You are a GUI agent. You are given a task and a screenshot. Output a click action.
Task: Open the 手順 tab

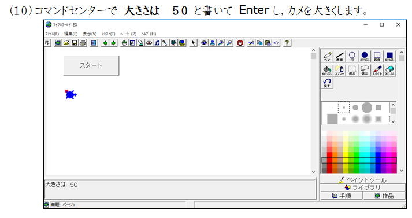(x=342, y=195)
